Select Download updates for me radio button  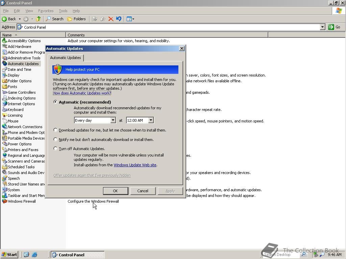pos(55,130)
